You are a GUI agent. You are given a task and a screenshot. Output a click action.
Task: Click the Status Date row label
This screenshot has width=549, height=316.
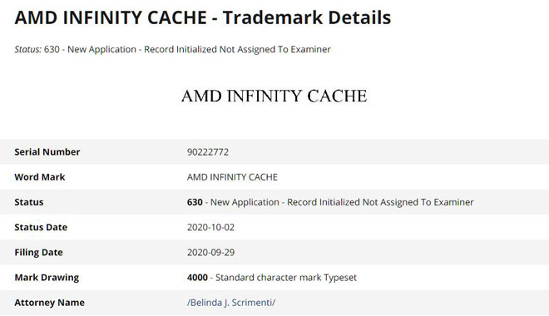pyautogui.click(x=41, y=227)
